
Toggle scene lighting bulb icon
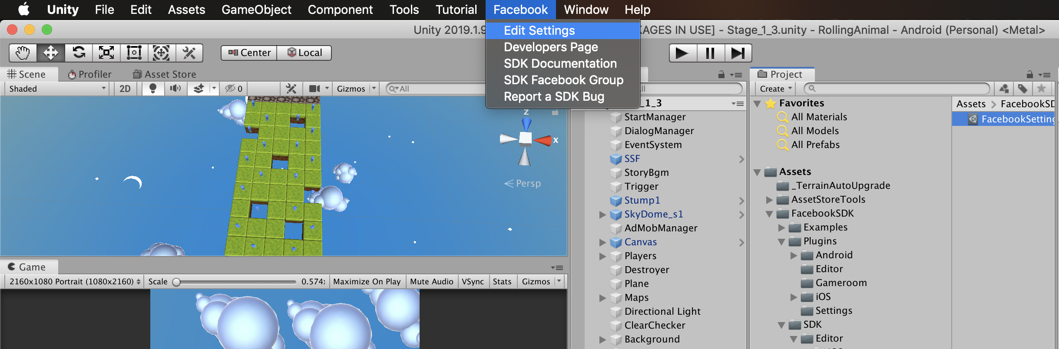(x=152, y=89)
